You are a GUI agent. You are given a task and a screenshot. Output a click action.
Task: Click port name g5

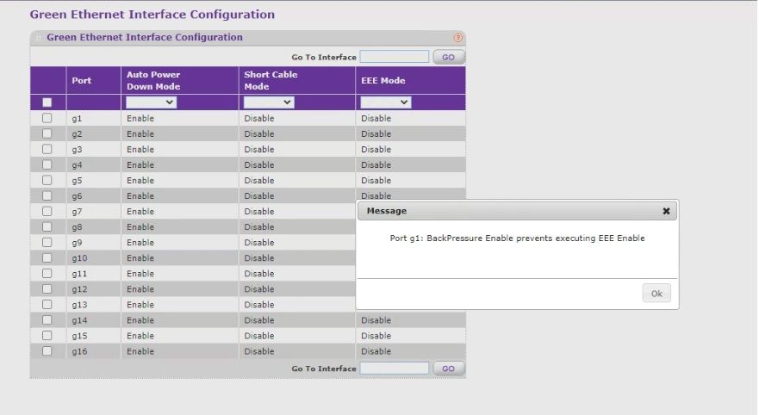[x=77, y=181]
